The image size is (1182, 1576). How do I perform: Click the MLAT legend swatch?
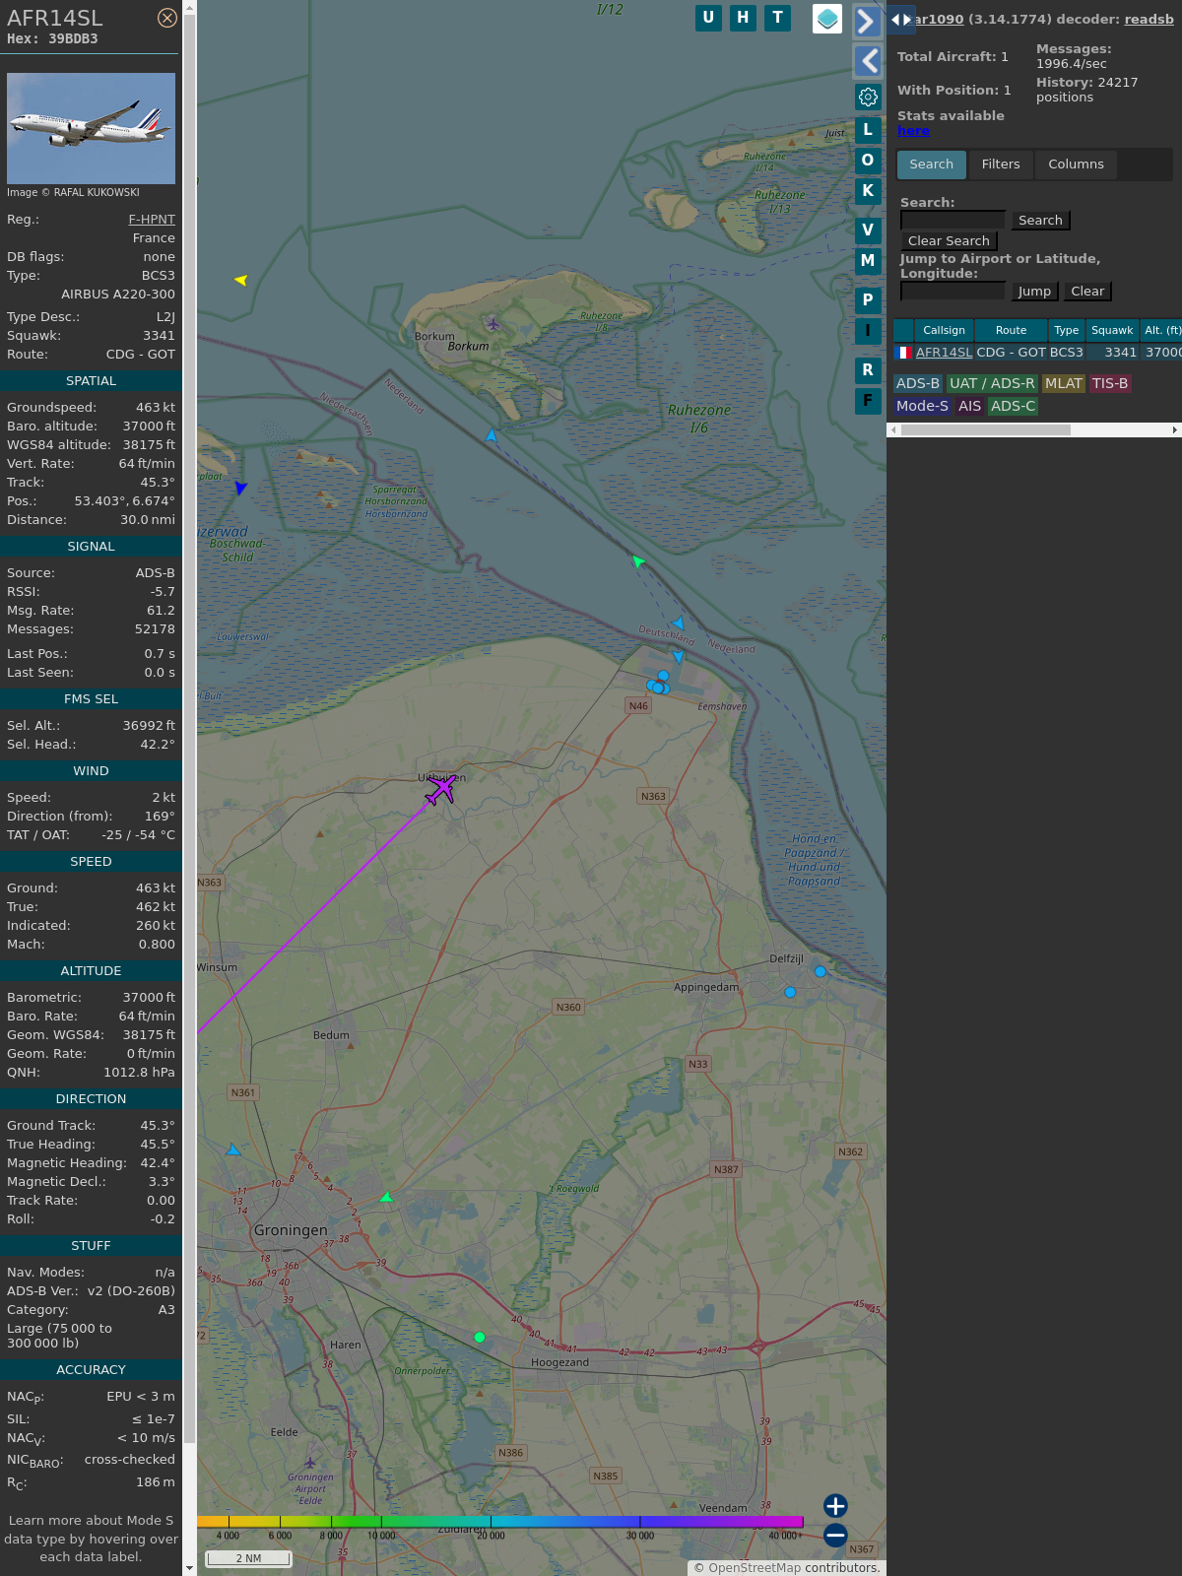pyautogui.click(x=1063, y=384)
